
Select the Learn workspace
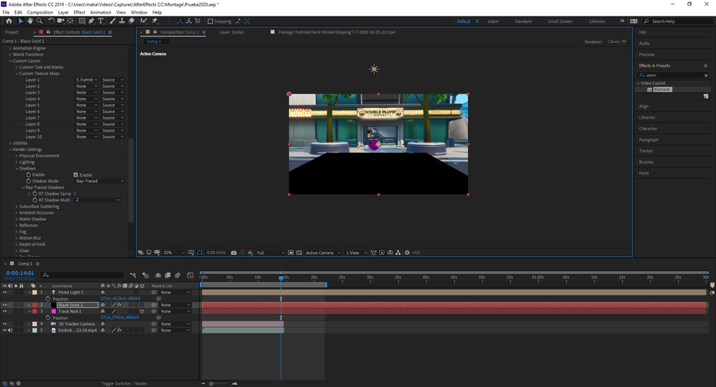(x=492, y=21)
